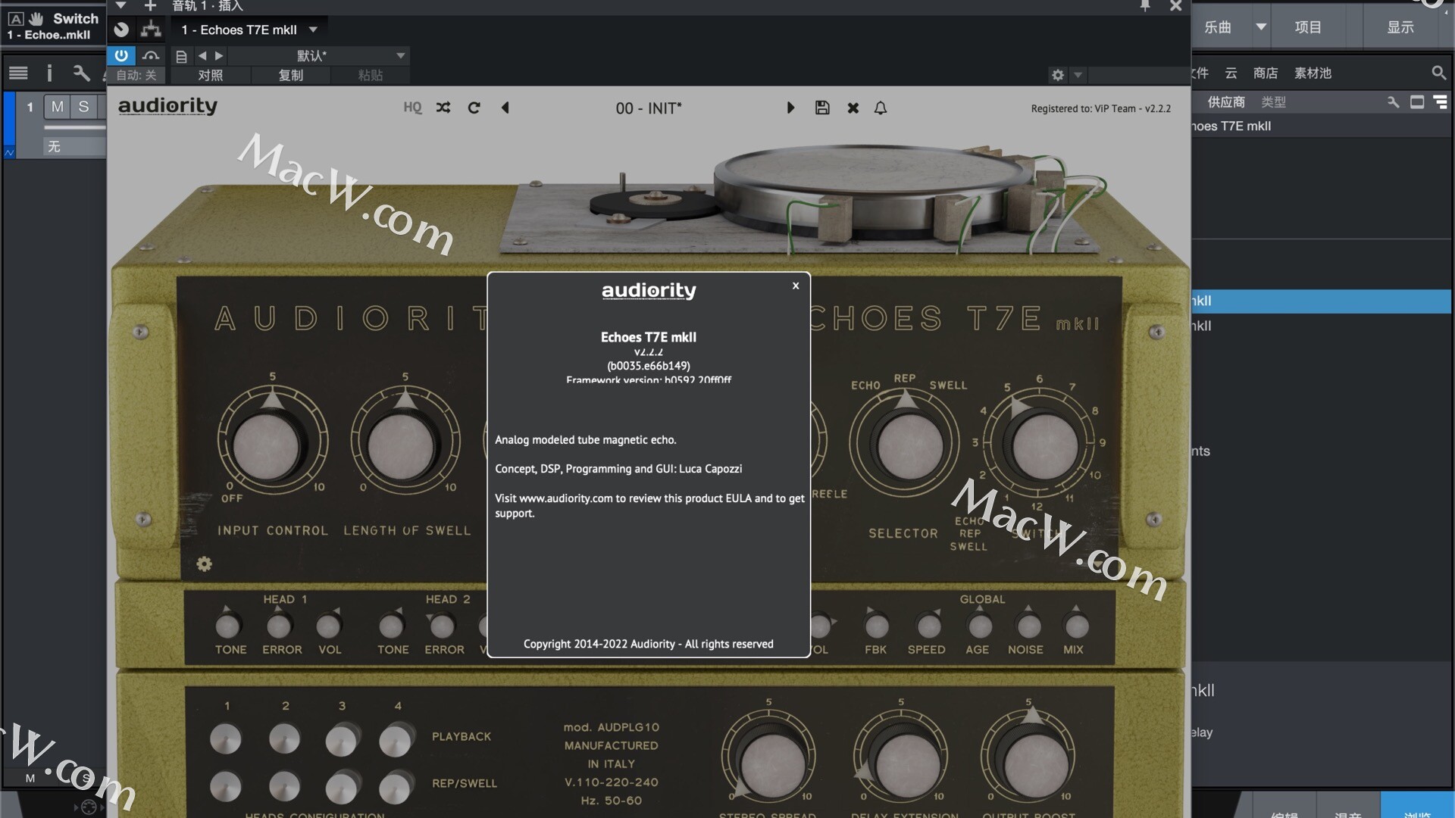Open plugin settings with the gear on the hardware panel
Viewport: 1455px width, 818px height.
(205, 564)
